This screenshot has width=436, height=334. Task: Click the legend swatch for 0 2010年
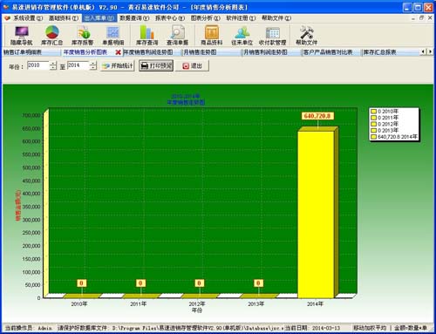[x=374, y=112]
